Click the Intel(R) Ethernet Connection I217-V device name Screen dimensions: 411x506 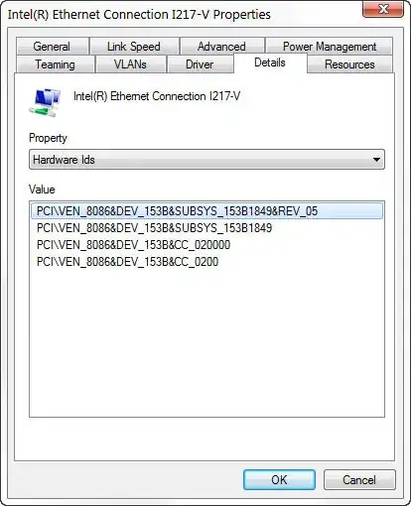(x=157, y=96)
